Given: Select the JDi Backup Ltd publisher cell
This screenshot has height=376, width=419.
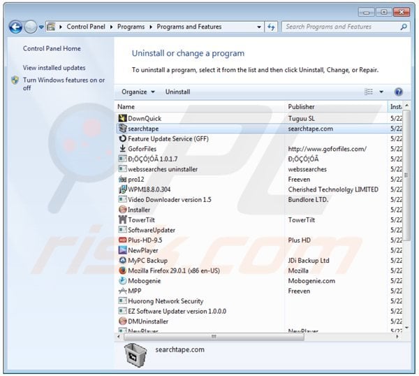Looking at the screenshot, I should tap(309, 261).
